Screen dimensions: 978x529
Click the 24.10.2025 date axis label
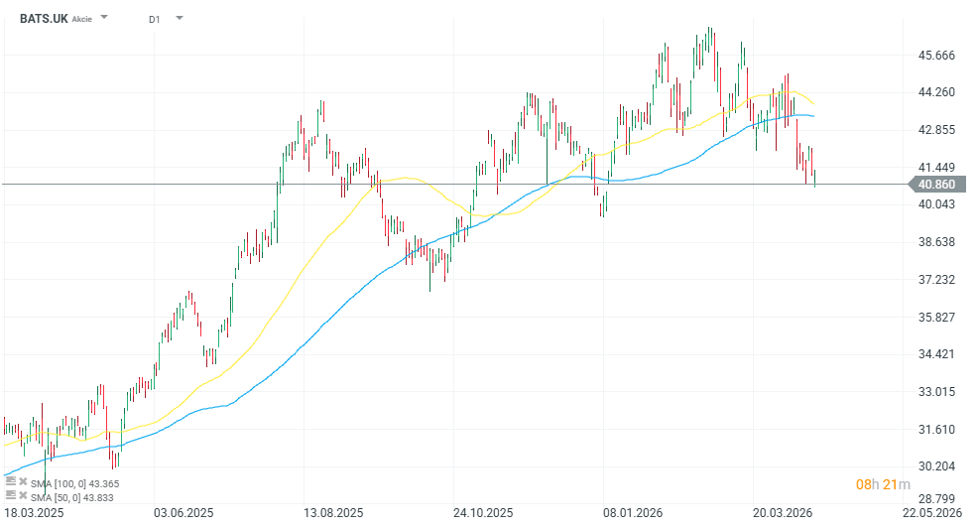pos(483,513)
